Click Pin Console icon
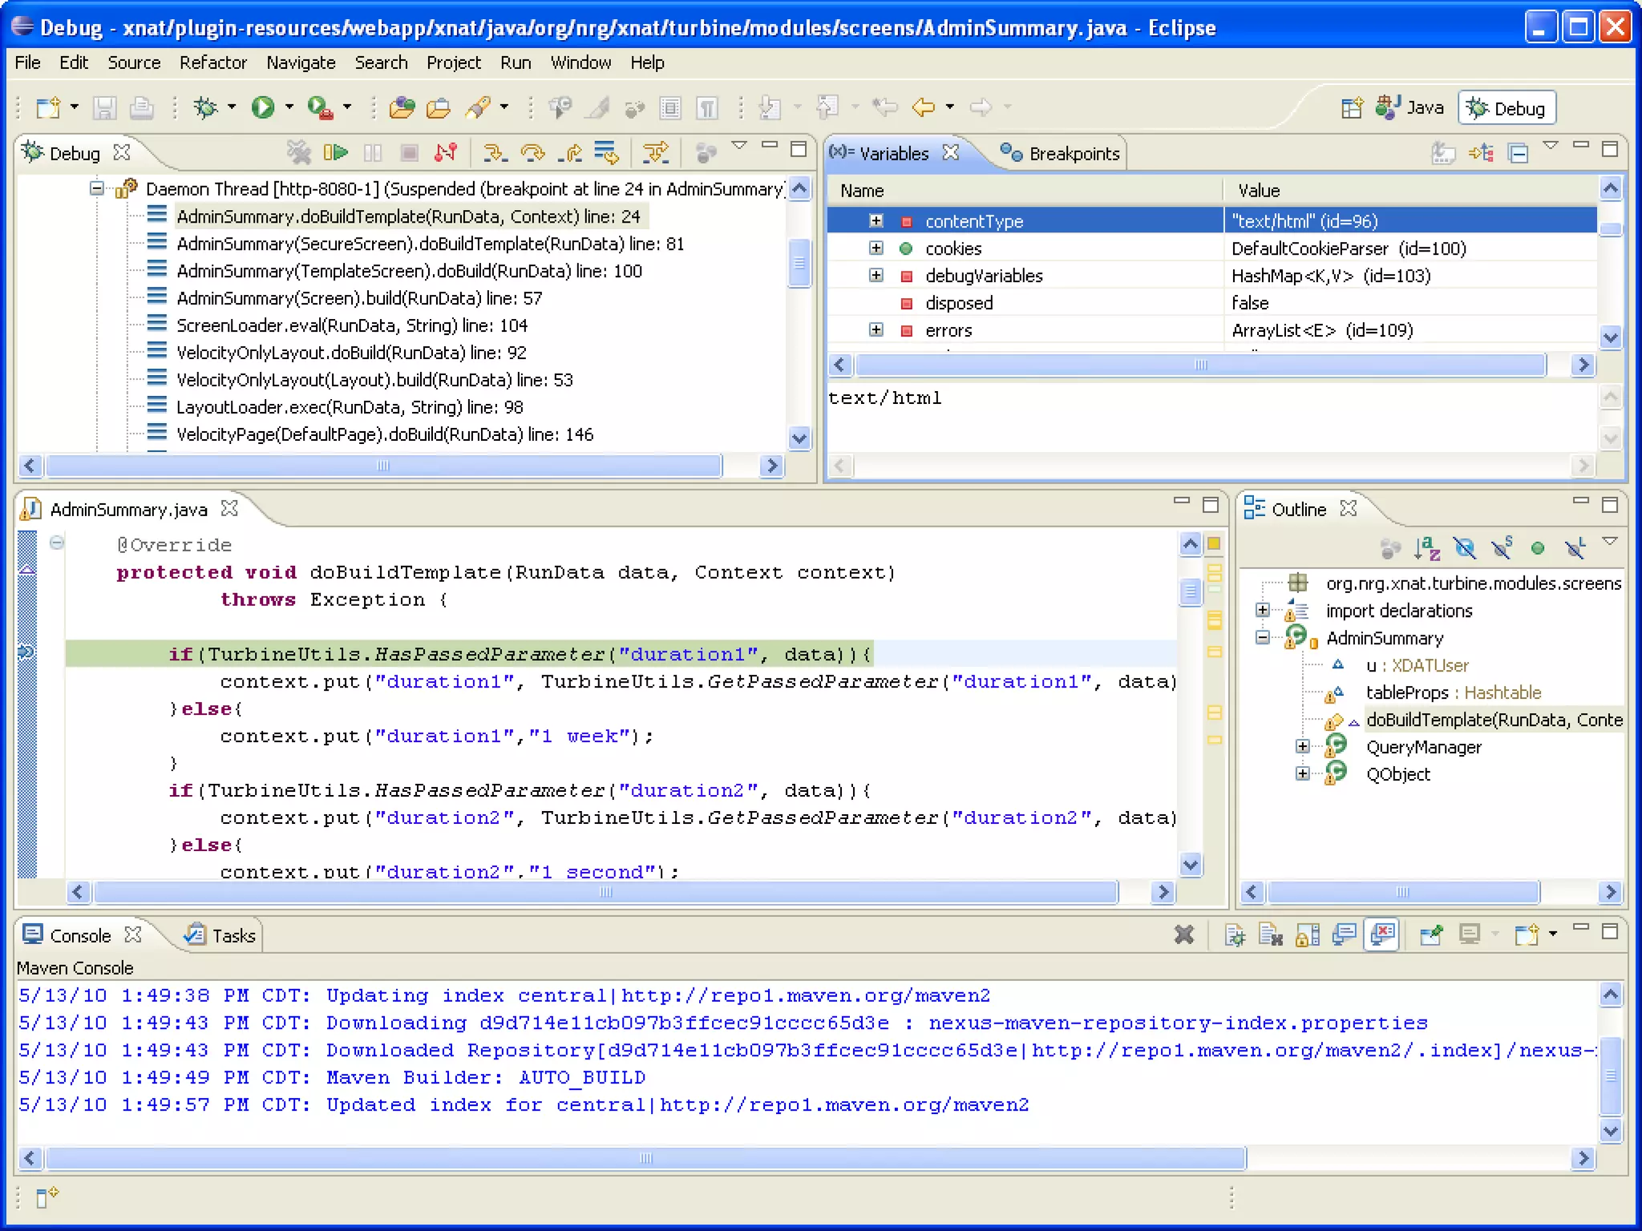The image size is (1642, 1231). point(1430,934)
